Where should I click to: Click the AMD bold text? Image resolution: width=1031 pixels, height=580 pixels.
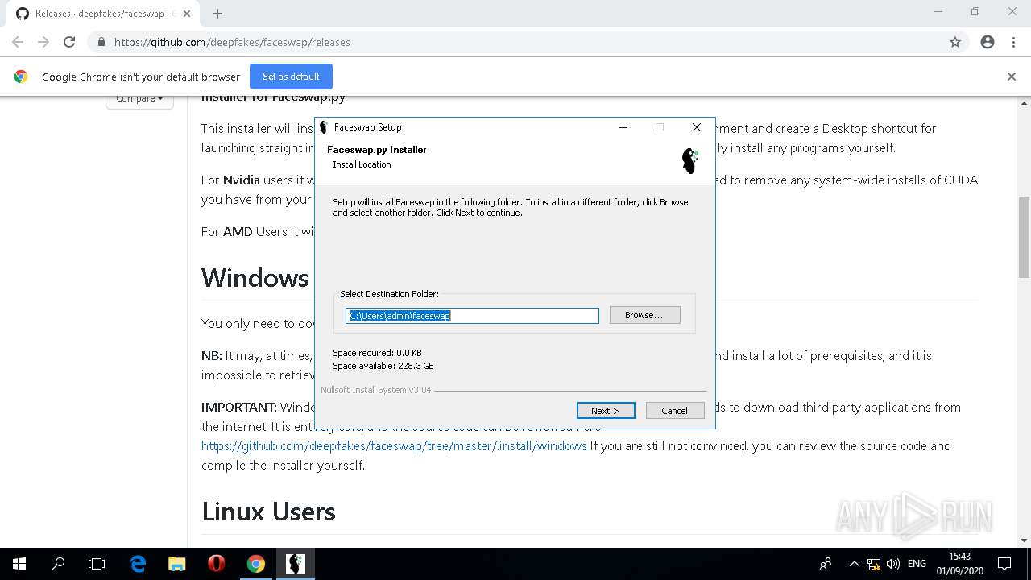pos(238,231)
